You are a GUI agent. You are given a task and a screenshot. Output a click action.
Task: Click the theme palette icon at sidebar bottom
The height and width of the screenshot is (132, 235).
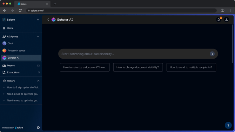pyautogui.click(x=38, y=128)
